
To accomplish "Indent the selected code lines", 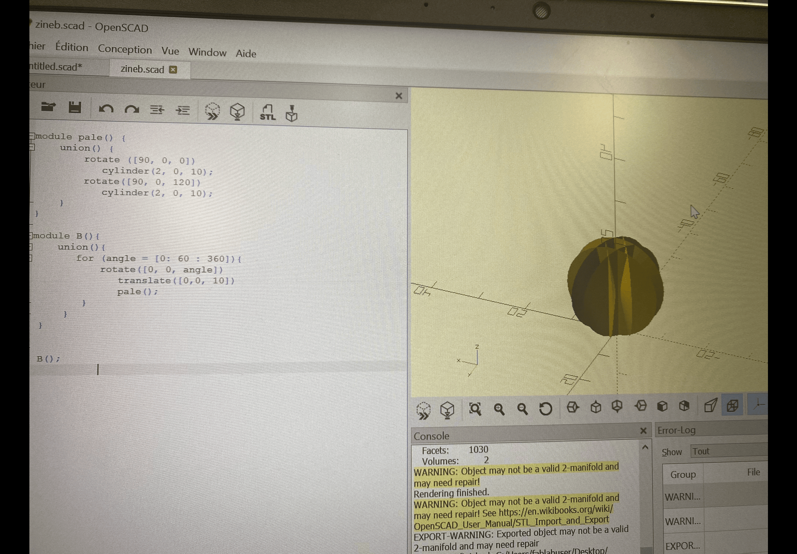I will 183,111.
